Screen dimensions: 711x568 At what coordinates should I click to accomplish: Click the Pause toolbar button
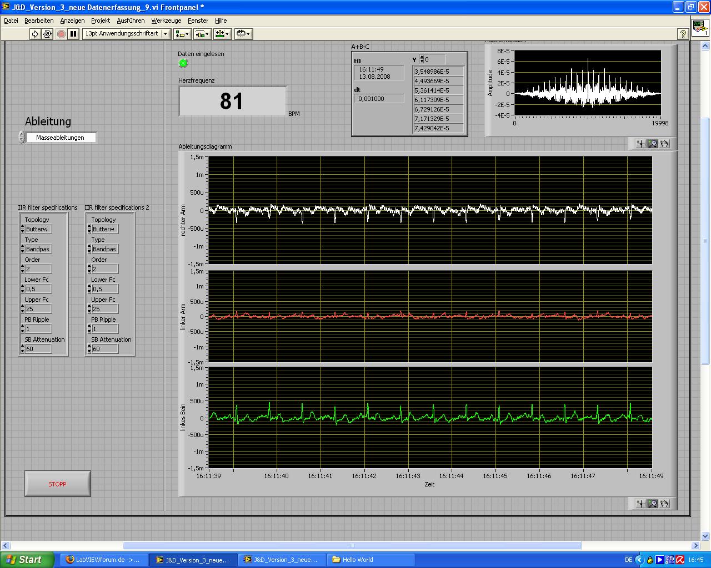pyautogui.click(x=73, y=34)
